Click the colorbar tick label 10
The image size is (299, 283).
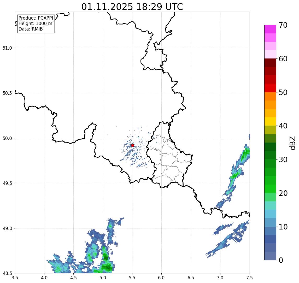pyautogui.click(x=283, y=227)
